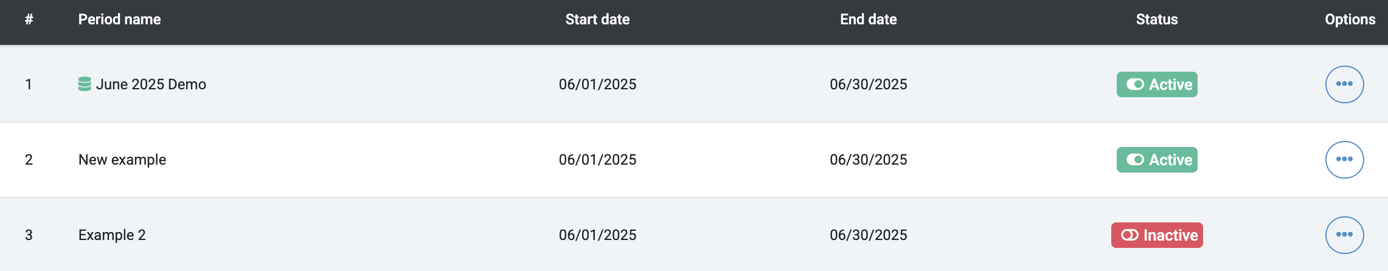
Task: Click the database icon beside June 2025 Demo
Action: [85, 84]
